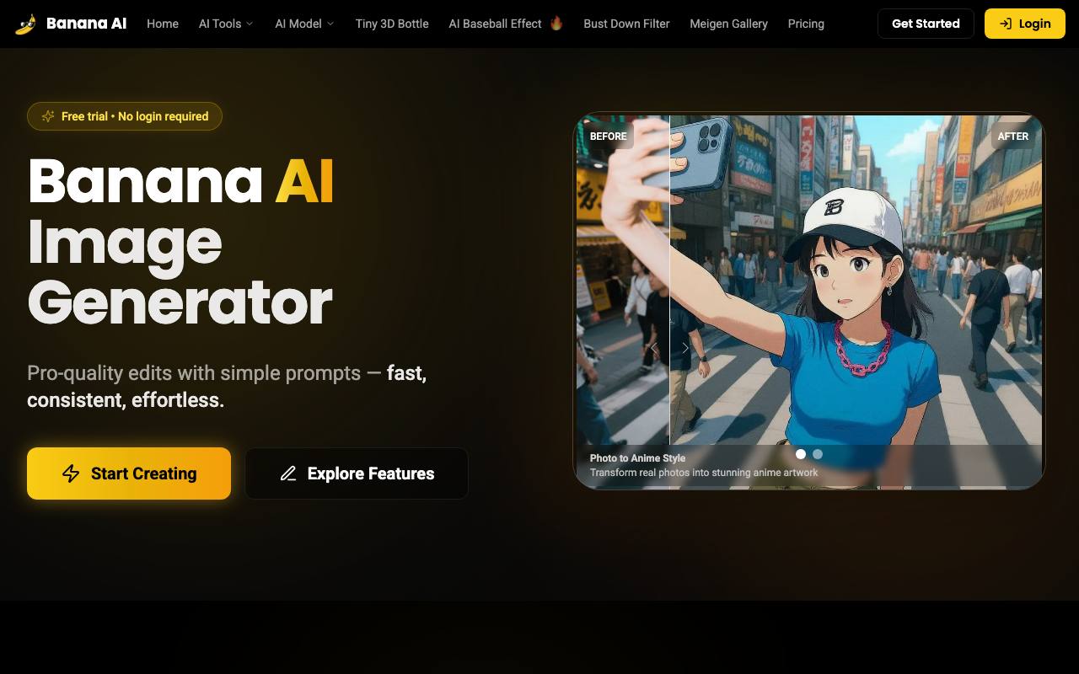Image resolution: width=1079 pixels, height=674 pixels.
Task: Click the left arrow on comparison divider
Action: [x=654, y=348]
